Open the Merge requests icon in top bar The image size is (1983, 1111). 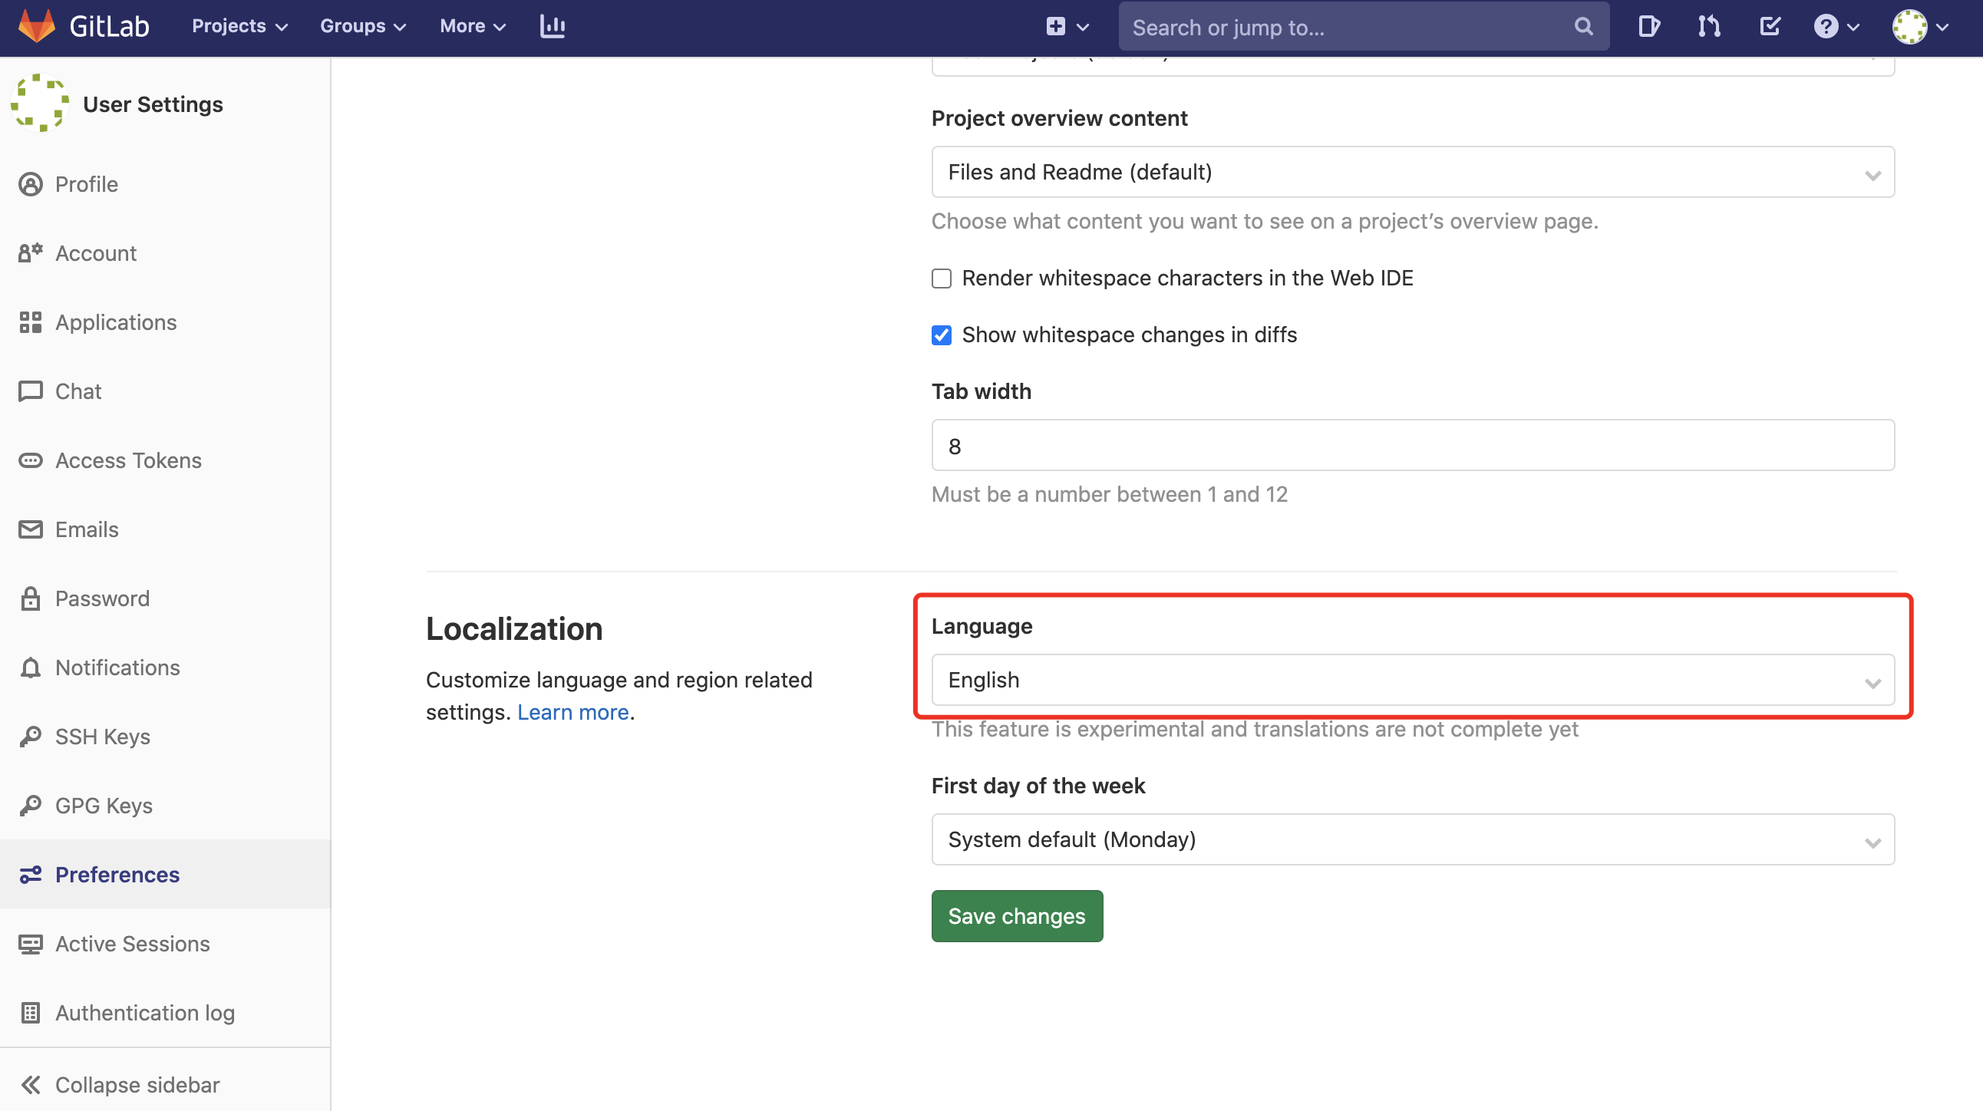pyautogui.click(x=1708, y=27)
